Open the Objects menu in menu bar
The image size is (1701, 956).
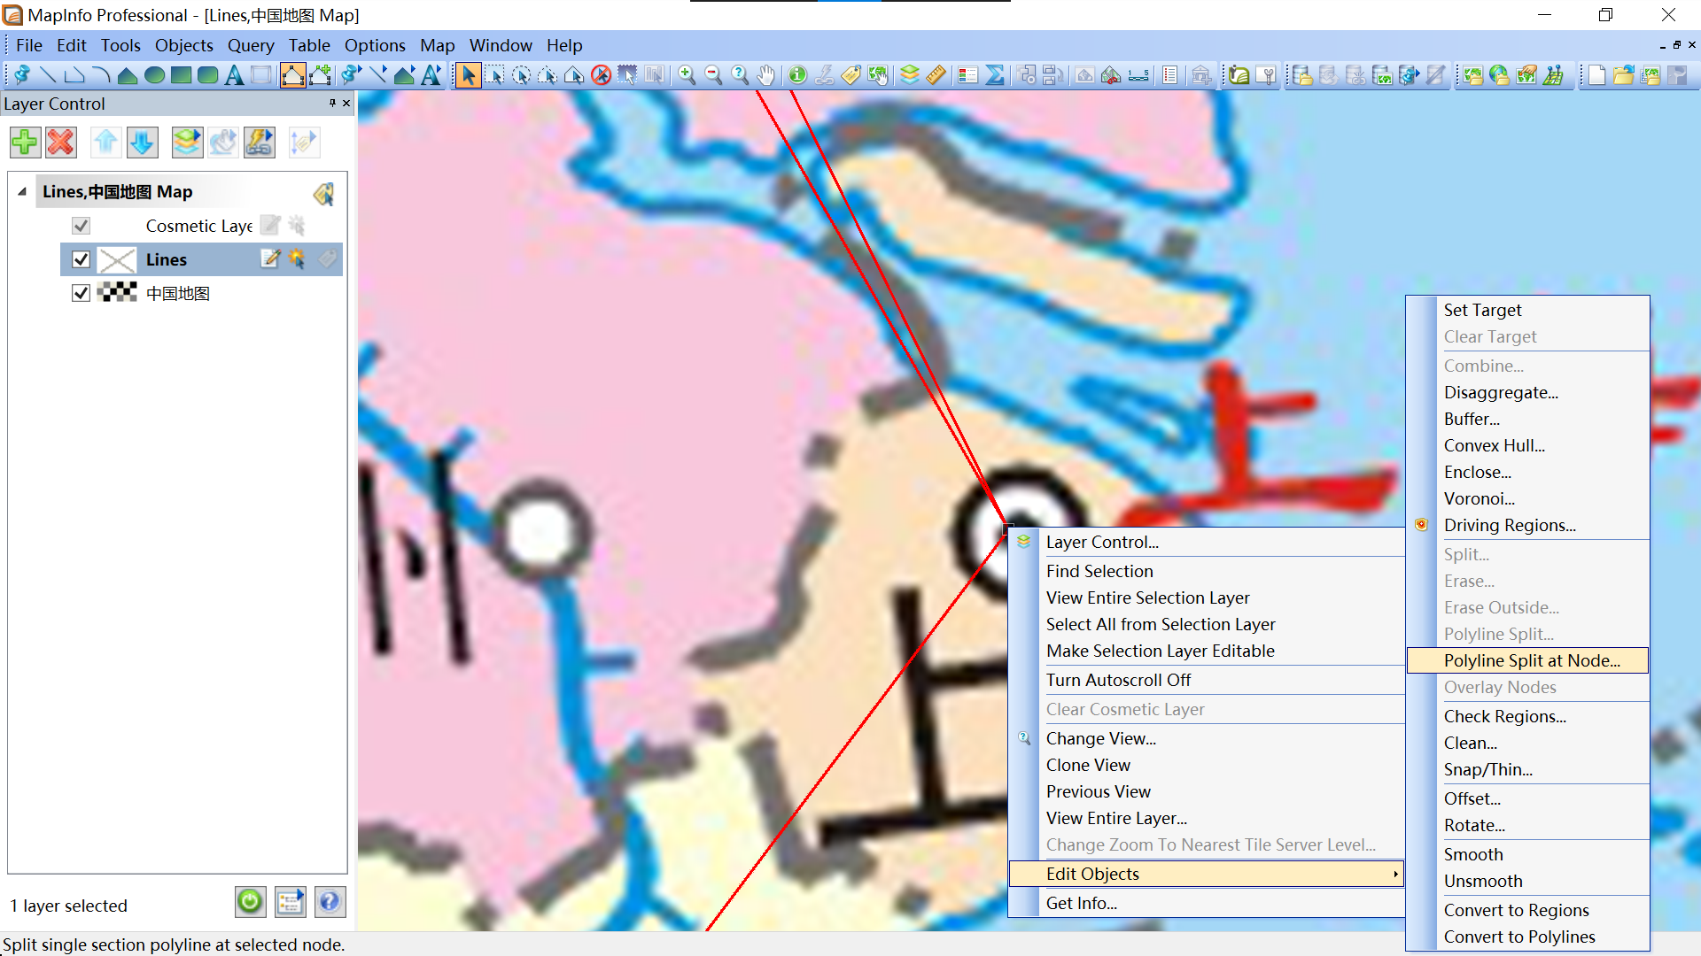pos(183,45)
